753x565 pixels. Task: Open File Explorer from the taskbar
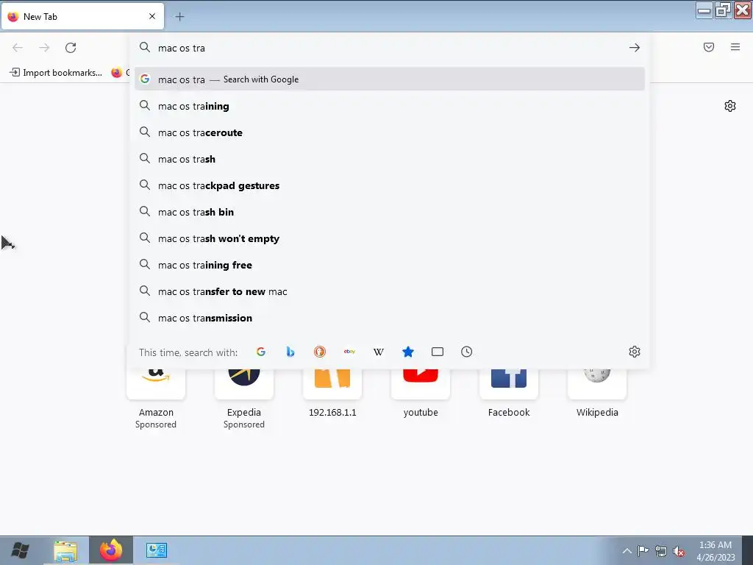click(x=65, y=550)
